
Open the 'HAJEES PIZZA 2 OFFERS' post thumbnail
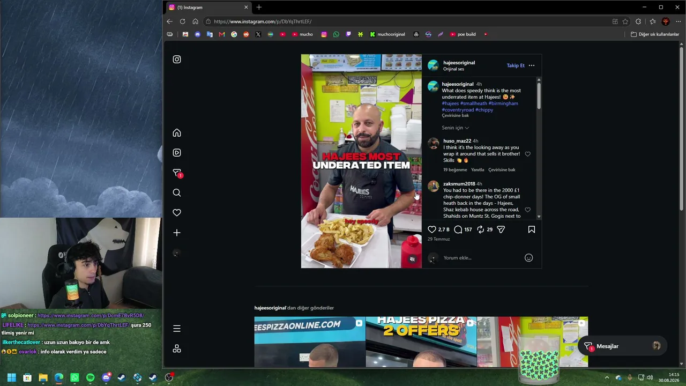click(421, 342)
